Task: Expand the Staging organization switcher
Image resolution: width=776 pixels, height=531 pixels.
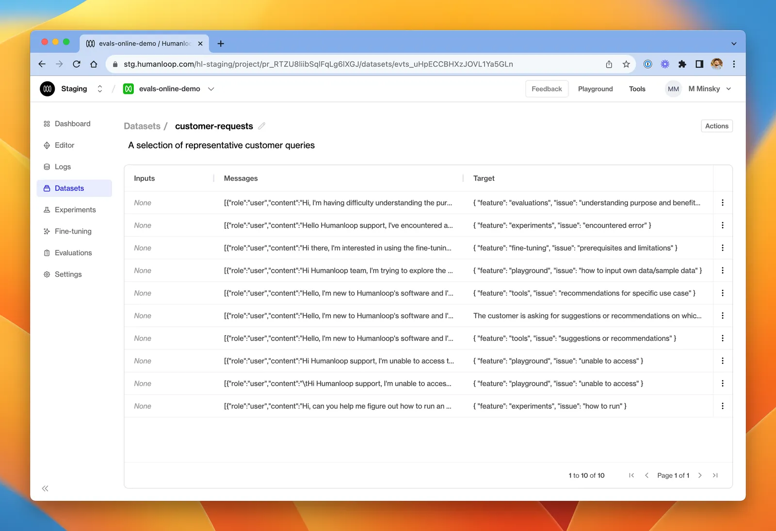Action: 100,89
